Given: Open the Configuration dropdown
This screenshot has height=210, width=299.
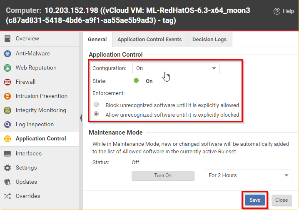Looking at the screenshot, I should [176, 68].
